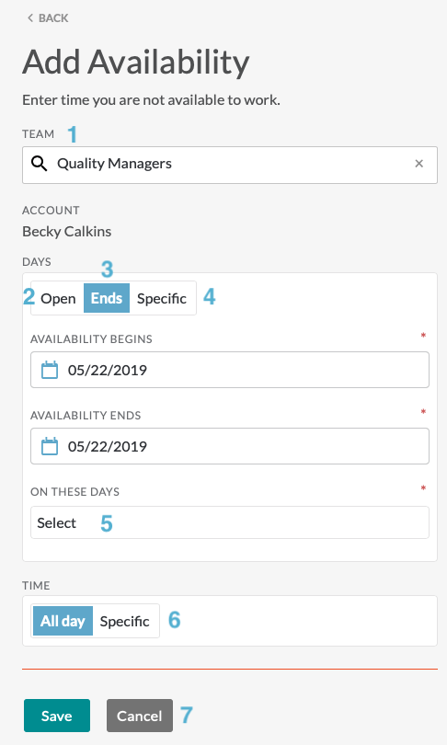Viewport: 447px width, 745px height.
Task: Choose Specific under Time
Action: coord(124,621)
